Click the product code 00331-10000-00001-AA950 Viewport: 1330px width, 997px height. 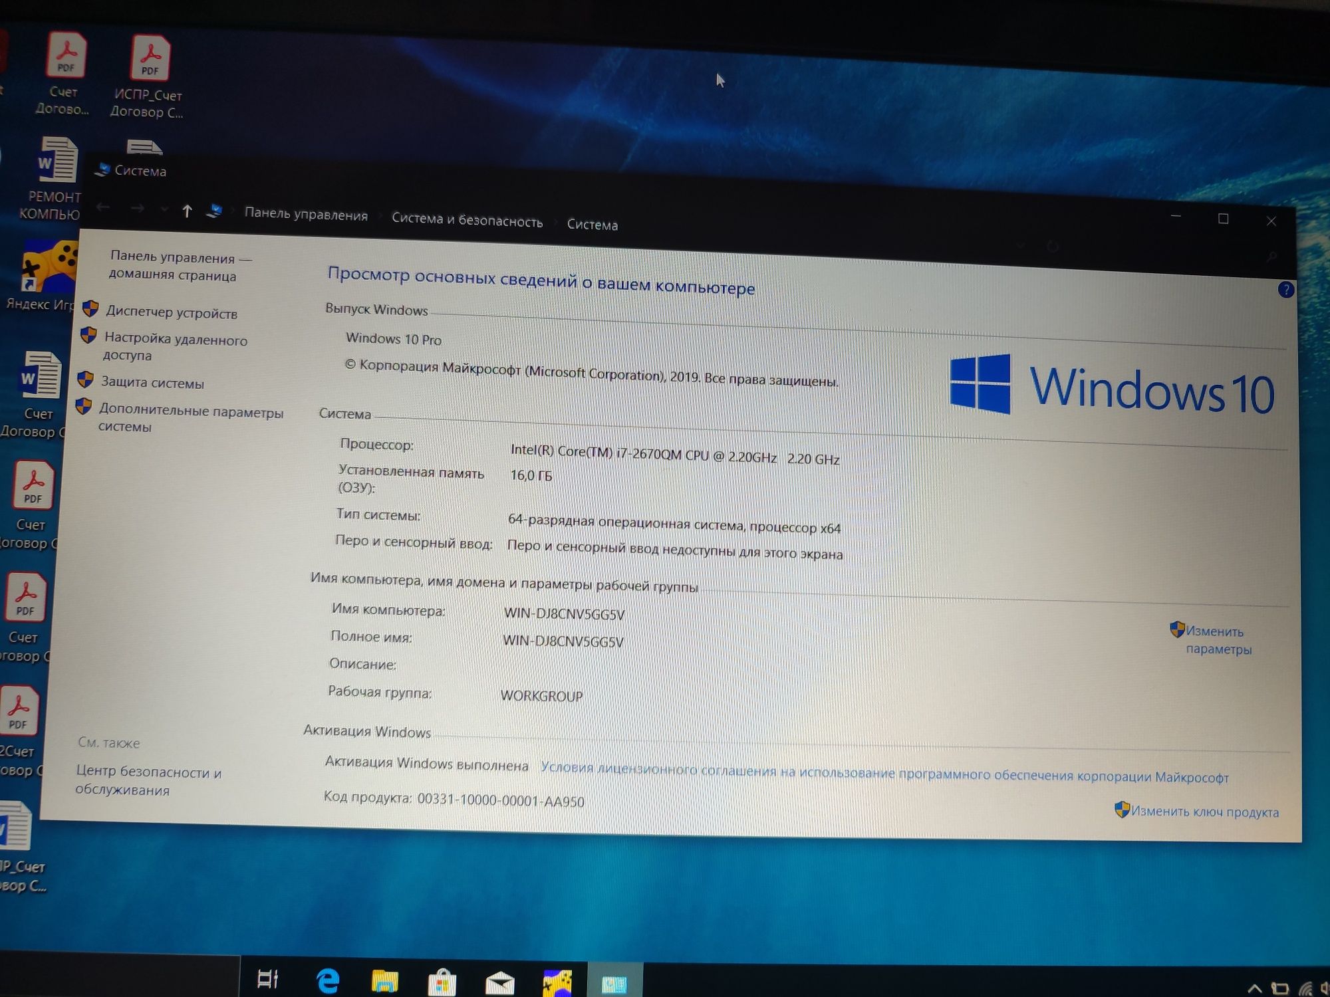point(500,800)
